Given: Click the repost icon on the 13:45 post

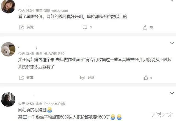Looking at the screenshot, I should [21, 78].
